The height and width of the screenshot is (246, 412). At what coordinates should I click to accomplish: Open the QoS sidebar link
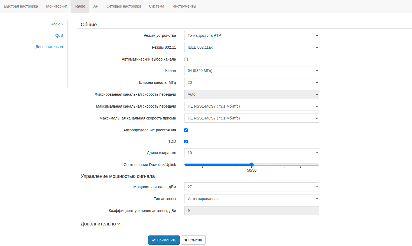59,36
